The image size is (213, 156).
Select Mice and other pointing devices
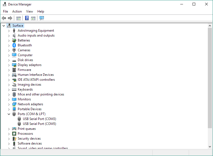pos(41,94)
